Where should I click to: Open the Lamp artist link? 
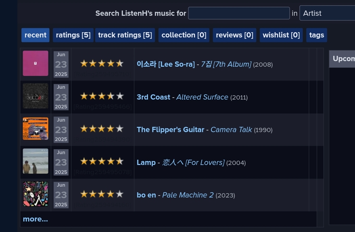[146, 163]
